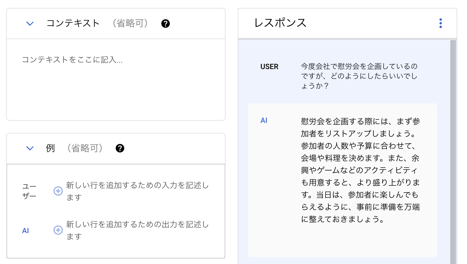Click the コンテキスト section title
Image resolution: width=467 pixels, height=264 pixels.
click(73, 23)
